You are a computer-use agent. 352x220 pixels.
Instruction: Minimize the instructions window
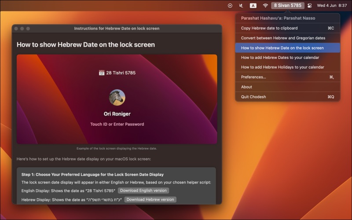pyautogui.click(x=22, y=29)
